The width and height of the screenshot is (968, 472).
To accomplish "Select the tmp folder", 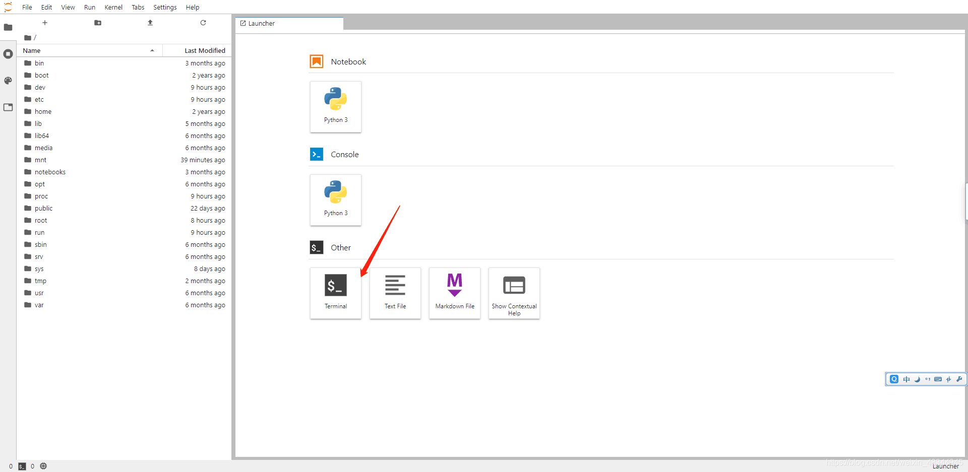I will (x=124, y=281).
